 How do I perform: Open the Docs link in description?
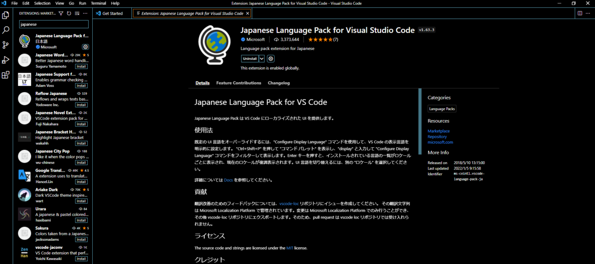coord(228,180)
